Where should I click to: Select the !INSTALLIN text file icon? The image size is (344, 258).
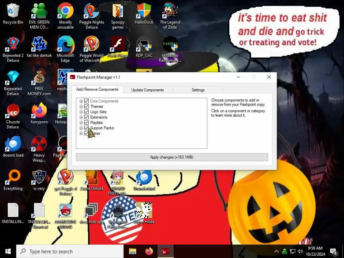[x=13, y=213]
